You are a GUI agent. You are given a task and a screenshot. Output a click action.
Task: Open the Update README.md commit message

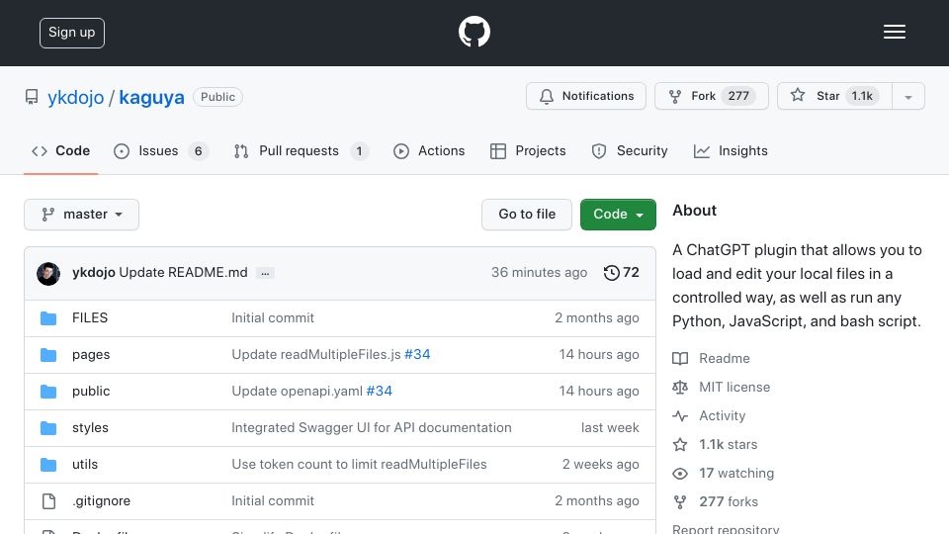click(184, 273)
